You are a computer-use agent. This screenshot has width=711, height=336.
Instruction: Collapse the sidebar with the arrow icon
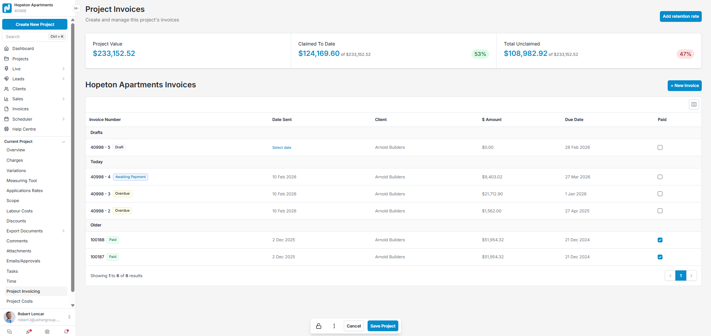click(76, 8)
